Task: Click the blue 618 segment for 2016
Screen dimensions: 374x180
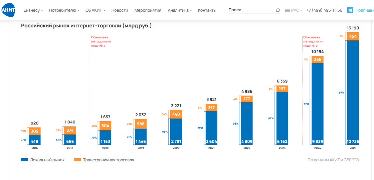Action: point(35,140)
